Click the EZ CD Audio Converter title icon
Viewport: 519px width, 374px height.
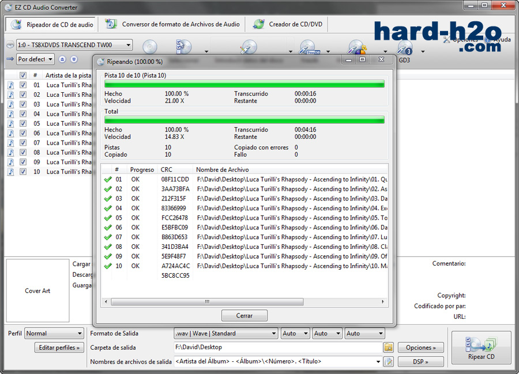tap(8, 7)
